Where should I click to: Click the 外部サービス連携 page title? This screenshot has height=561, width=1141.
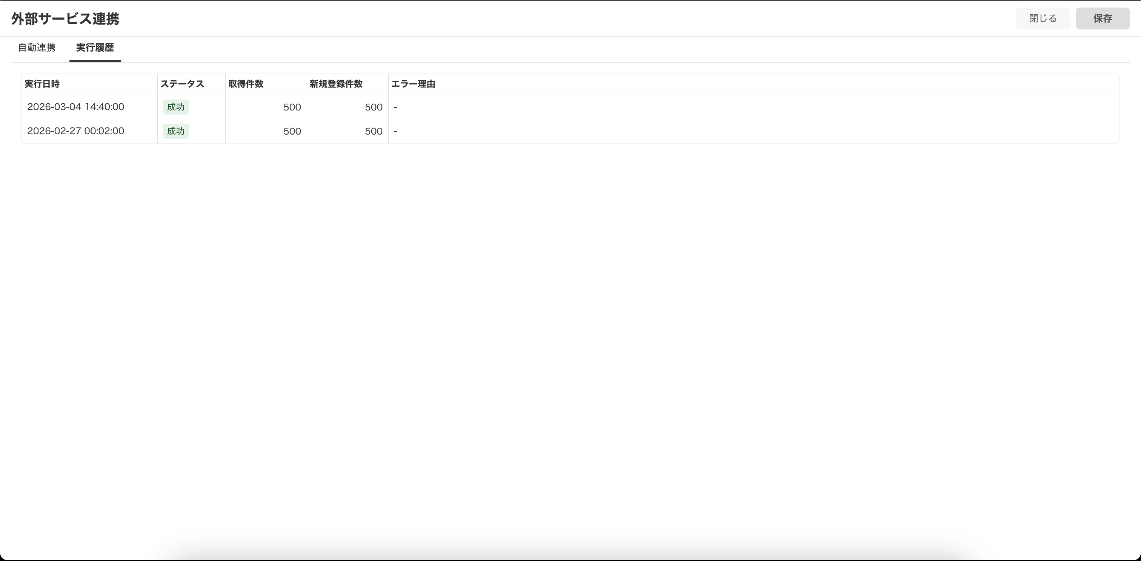(x=65, y=18)
